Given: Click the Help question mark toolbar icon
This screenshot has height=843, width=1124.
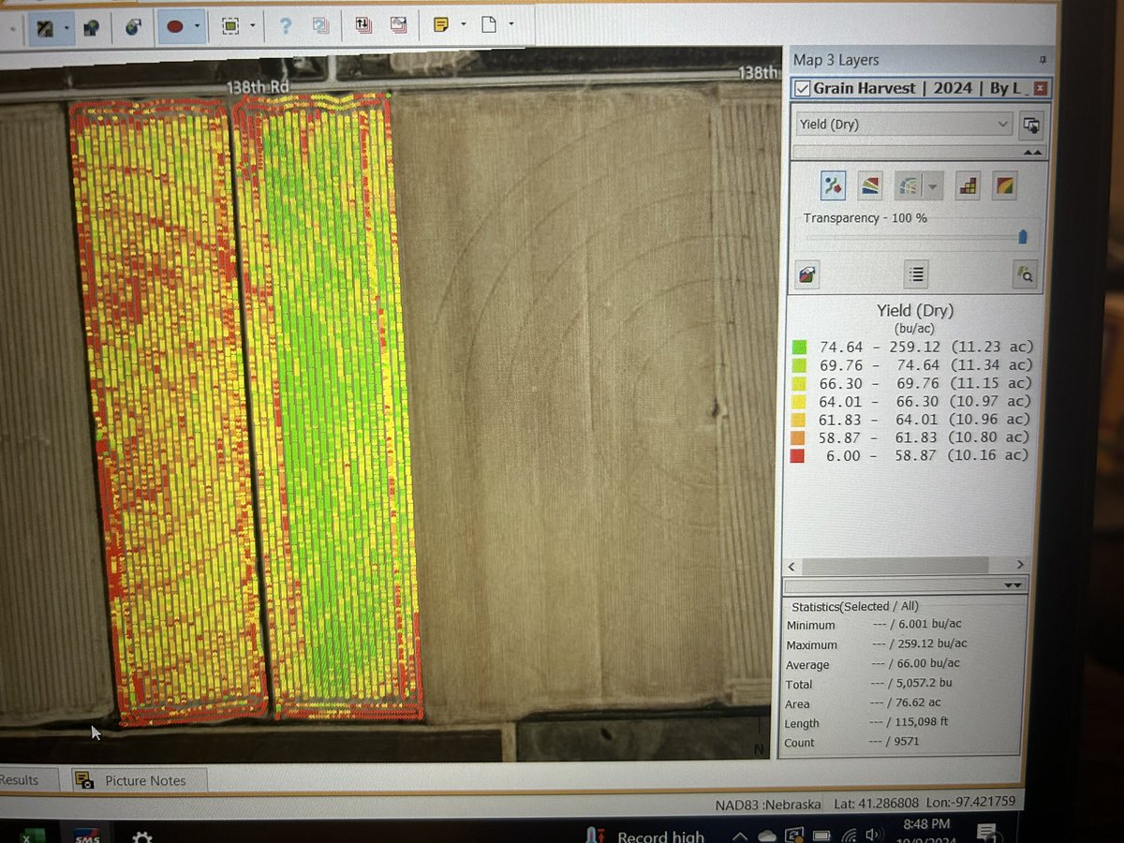Looking at the screenshot, I should point(286,25).
